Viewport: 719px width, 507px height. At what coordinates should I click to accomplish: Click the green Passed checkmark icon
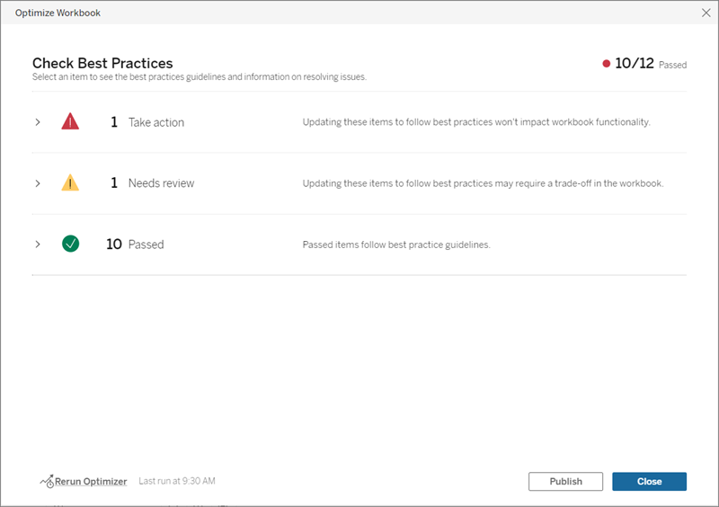[70, 244]
